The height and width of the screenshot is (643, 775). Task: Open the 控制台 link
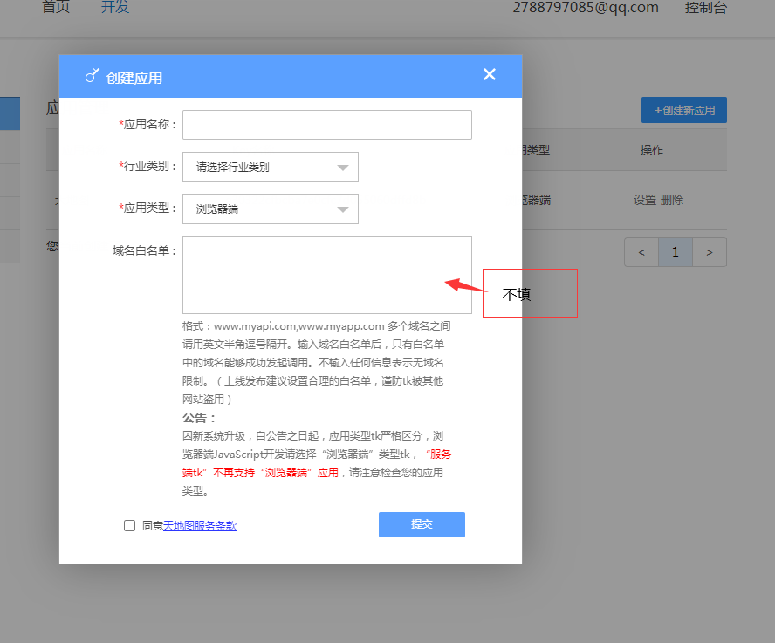(x=705, y=8)
